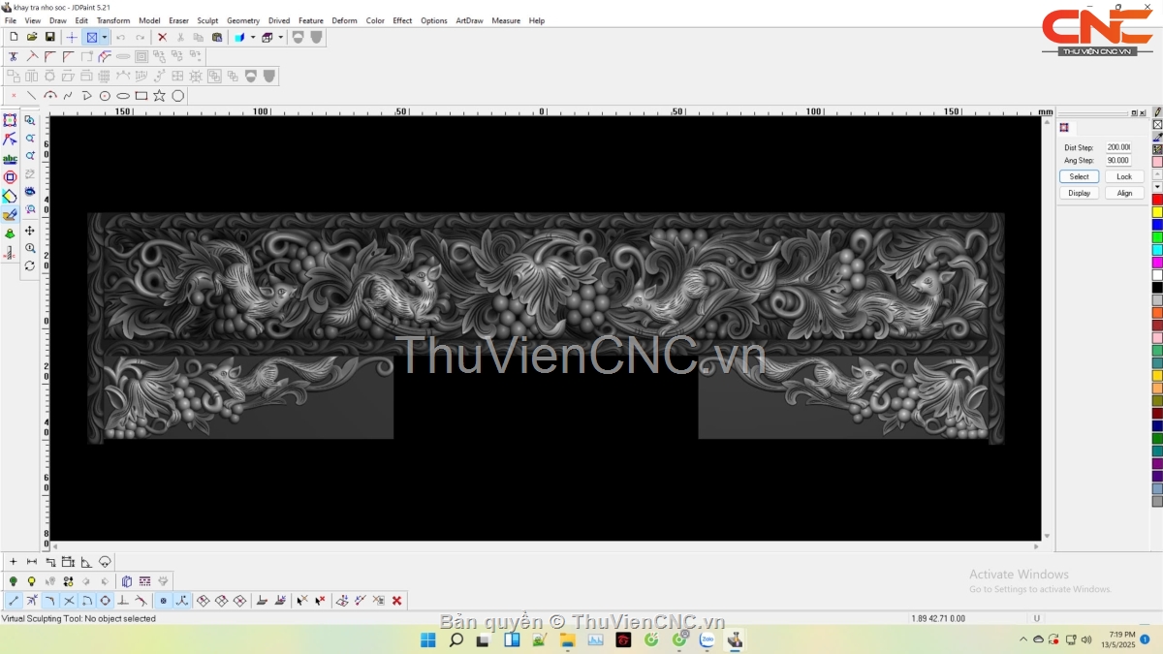
Task: Toggle the quadrant arc snap button
Action: click(87, 601)
